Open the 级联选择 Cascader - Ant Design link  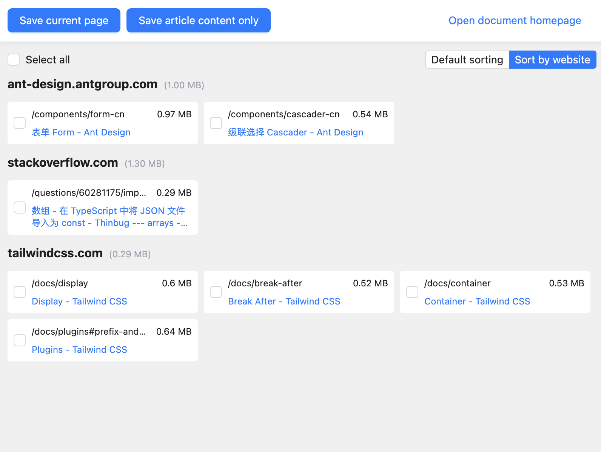tap(296, 132)
